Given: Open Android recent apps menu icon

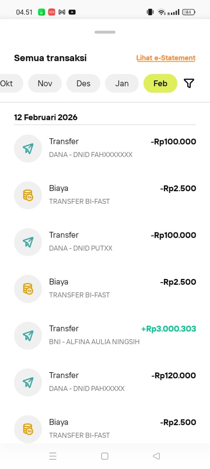Looking at the screenshot, I should pos(53,456).
